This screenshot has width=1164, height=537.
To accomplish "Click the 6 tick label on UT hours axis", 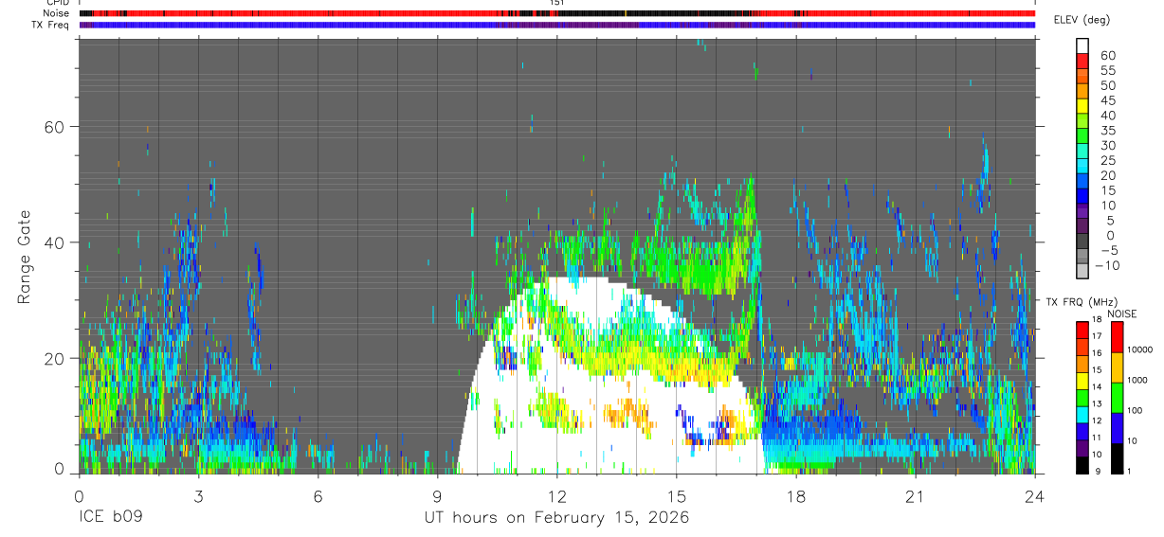I will [318, 496].
